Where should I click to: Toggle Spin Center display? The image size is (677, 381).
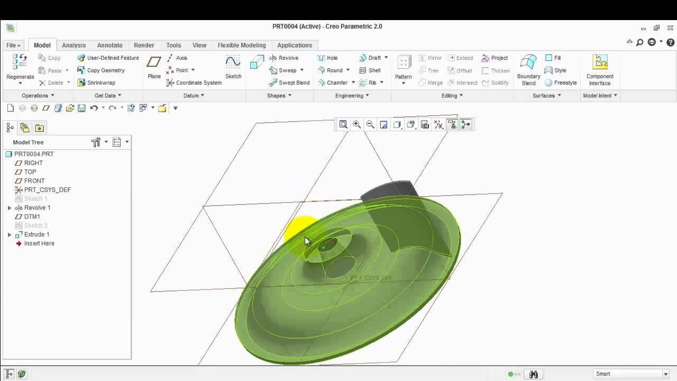(465, 124)
